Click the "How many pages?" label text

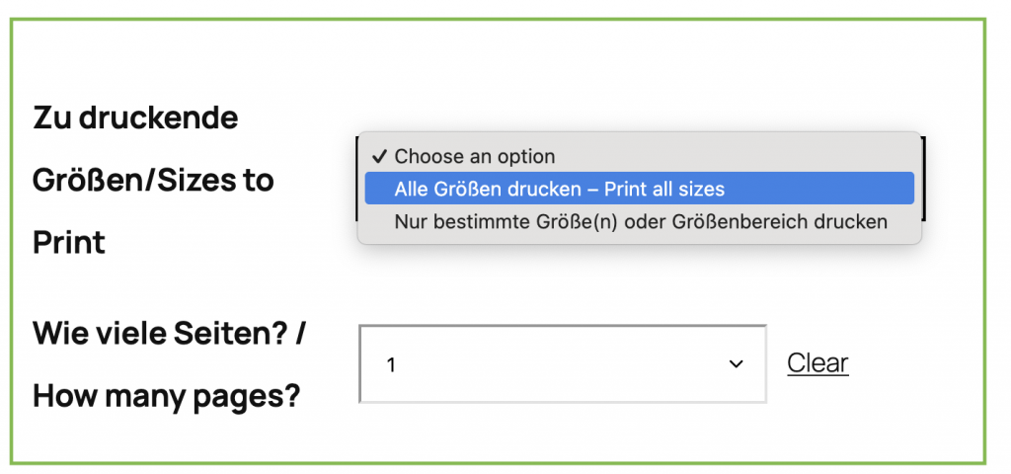[166, 395]
